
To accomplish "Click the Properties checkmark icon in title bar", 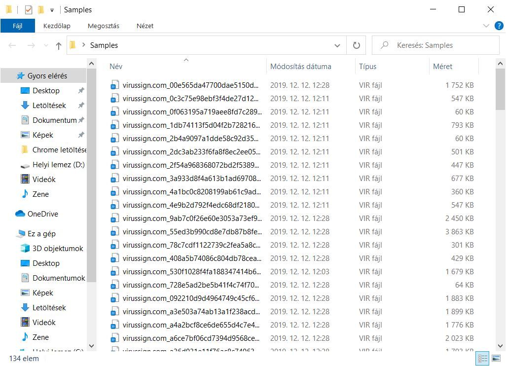I will (x=29, y=10).
